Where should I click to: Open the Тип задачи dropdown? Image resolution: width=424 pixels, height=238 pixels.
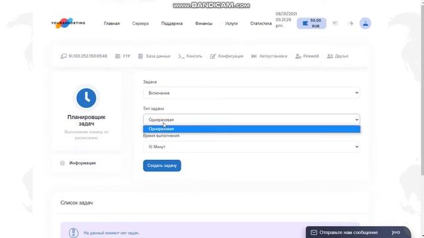pyautogui.click(x=252, y=120)
